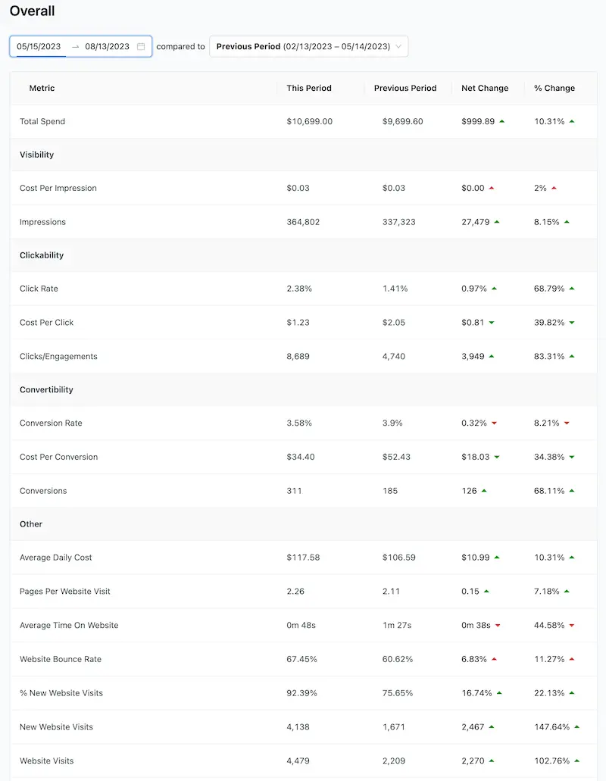Image resolution: width=606 pixels, height=781 pixels.
Task: Click the Conversions metric row label
Action: click(43, 491)
